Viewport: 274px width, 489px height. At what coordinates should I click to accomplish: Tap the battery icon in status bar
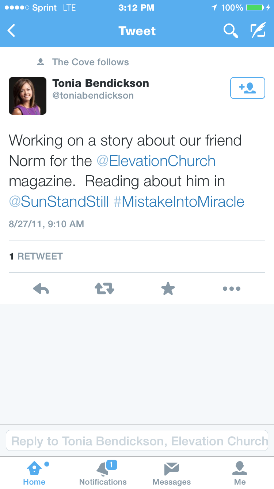click(x=255, y=8)
